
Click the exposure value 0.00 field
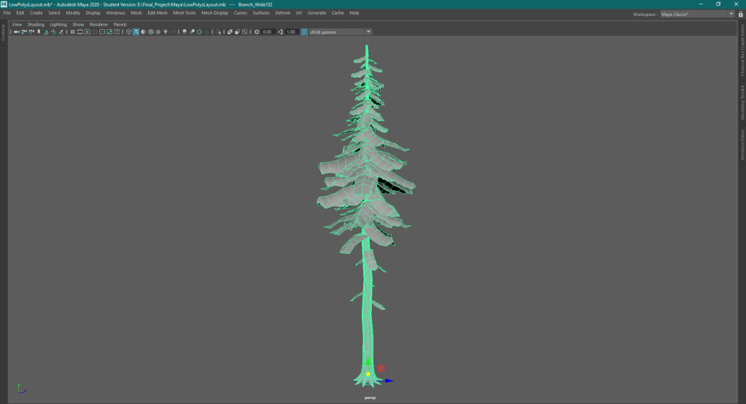[268, 32]
